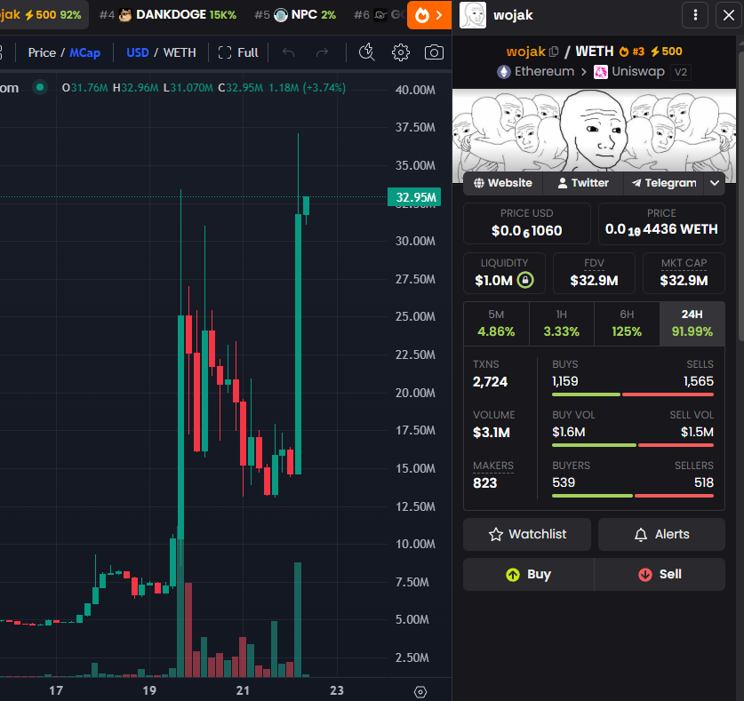The height and width of the screenshot is (701, 744).
Task: Add wojak to Watchlist
Action: coord(527,534)
